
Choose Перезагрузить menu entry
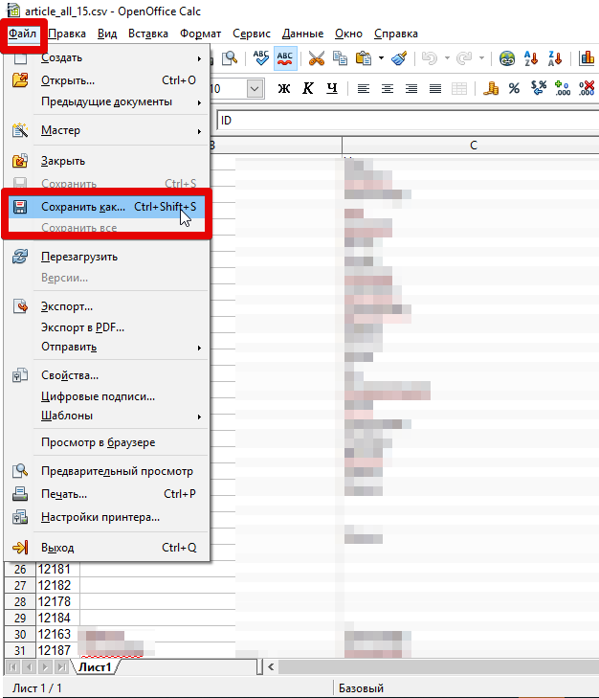(x=107, y=257)
